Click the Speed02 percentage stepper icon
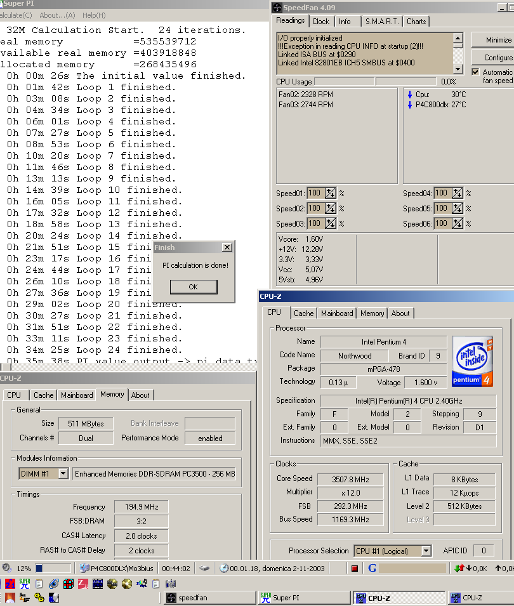Image resolution: width=514 pixels, height=606 pixels. [x=331, y=208]
